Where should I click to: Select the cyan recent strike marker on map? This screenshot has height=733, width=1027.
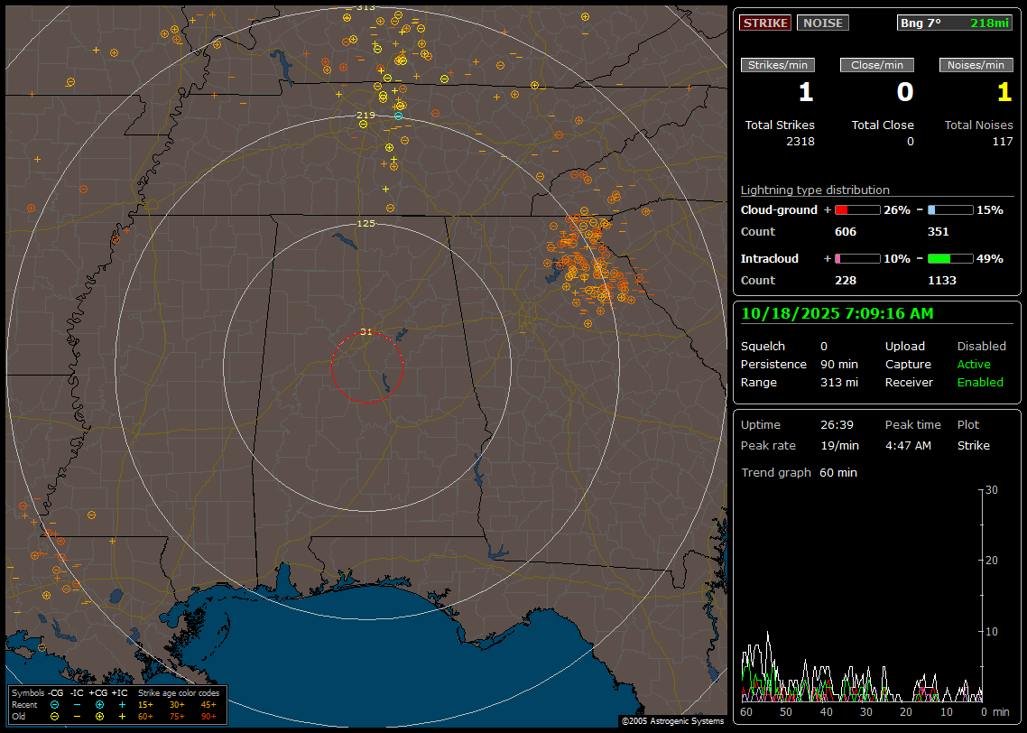coord(398,116)
